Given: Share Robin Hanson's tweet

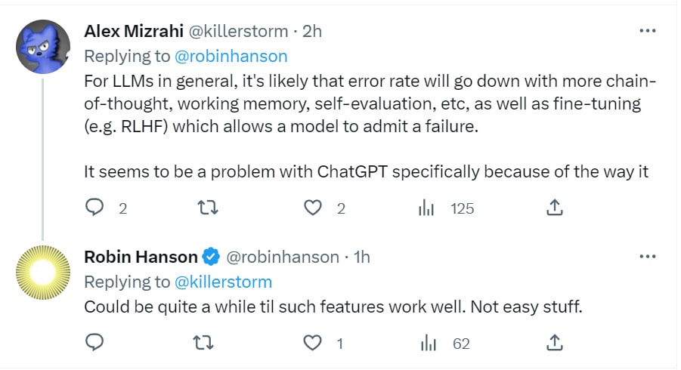Looking at the screenshot, I should coord(554,342).
